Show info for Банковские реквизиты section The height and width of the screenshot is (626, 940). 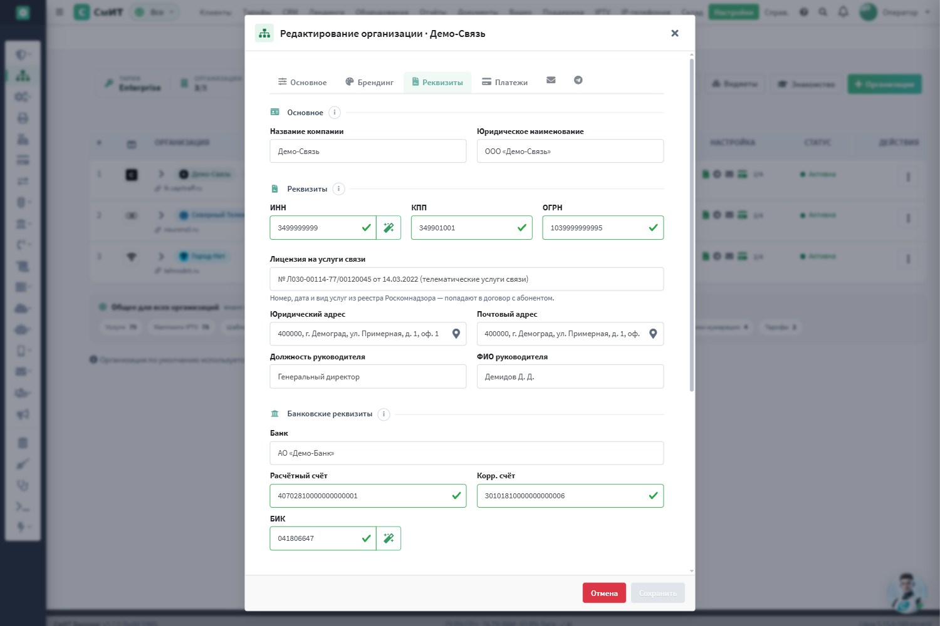384,414
